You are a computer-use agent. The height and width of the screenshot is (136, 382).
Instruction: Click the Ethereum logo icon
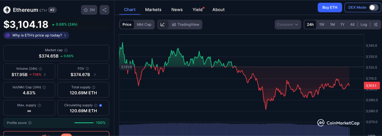[x=7, y=10]
